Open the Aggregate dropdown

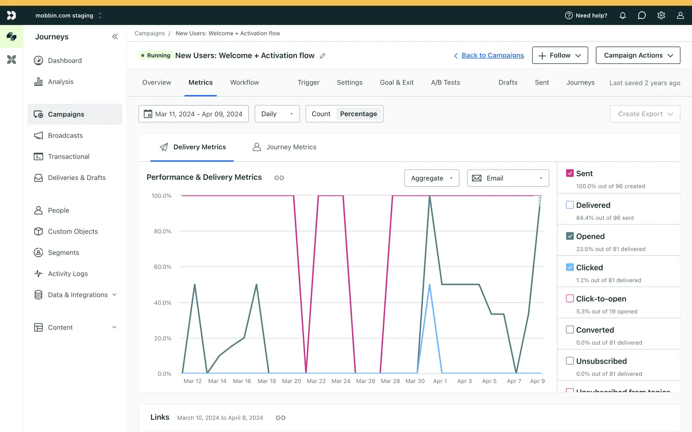431,178
